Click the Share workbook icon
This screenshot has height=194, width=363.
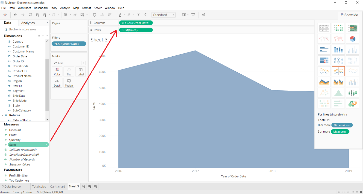tap(204, 15)
